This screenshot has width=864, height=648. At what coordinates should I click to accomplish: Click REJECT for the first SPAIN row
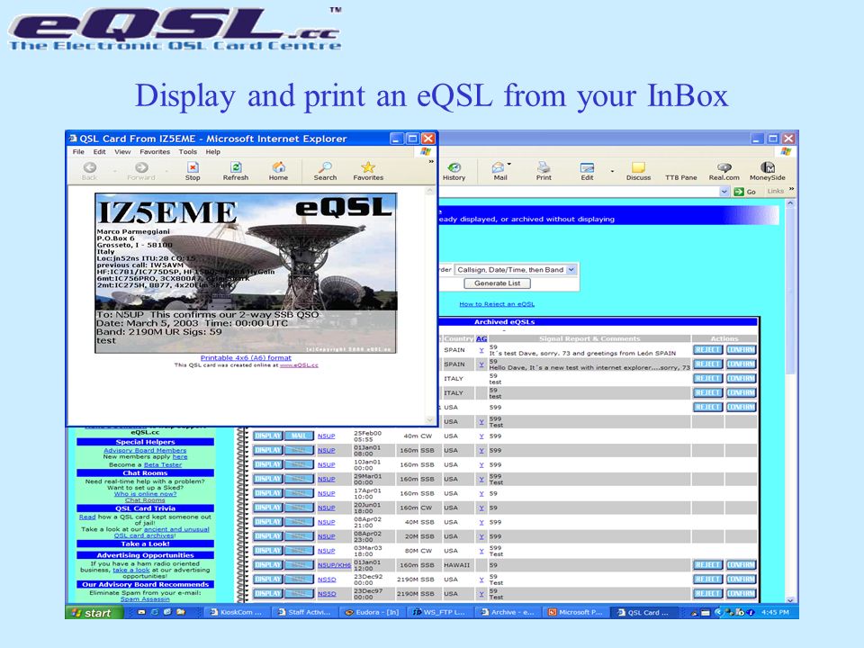point(707,350)
